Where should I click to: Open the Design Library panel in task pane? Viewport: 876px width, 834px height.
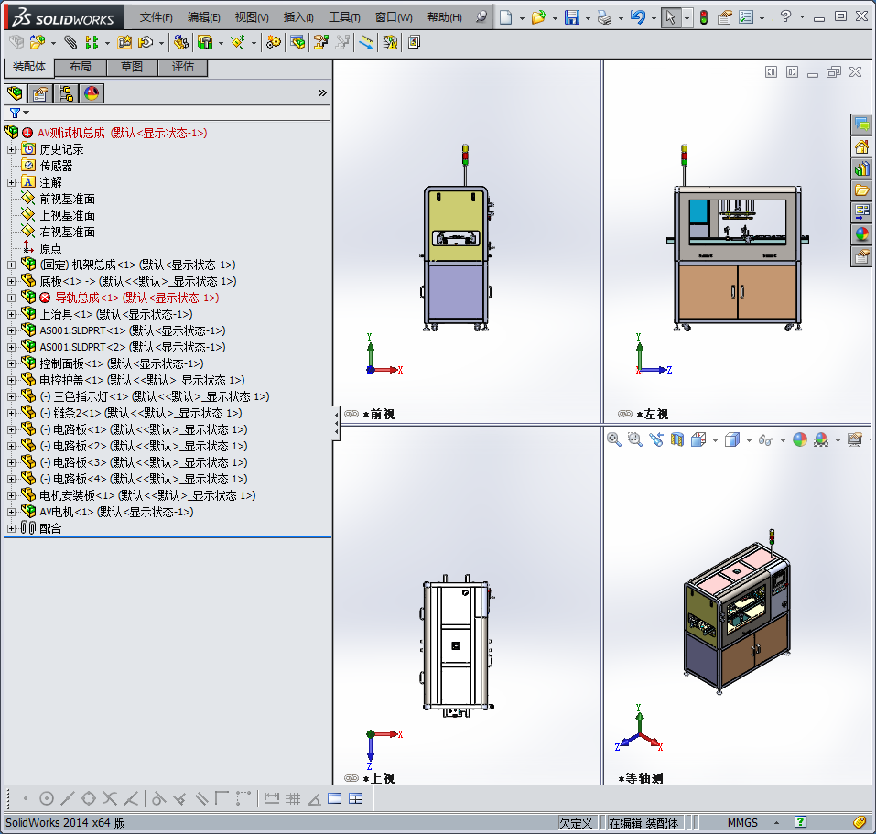click(x=862, y=168)
